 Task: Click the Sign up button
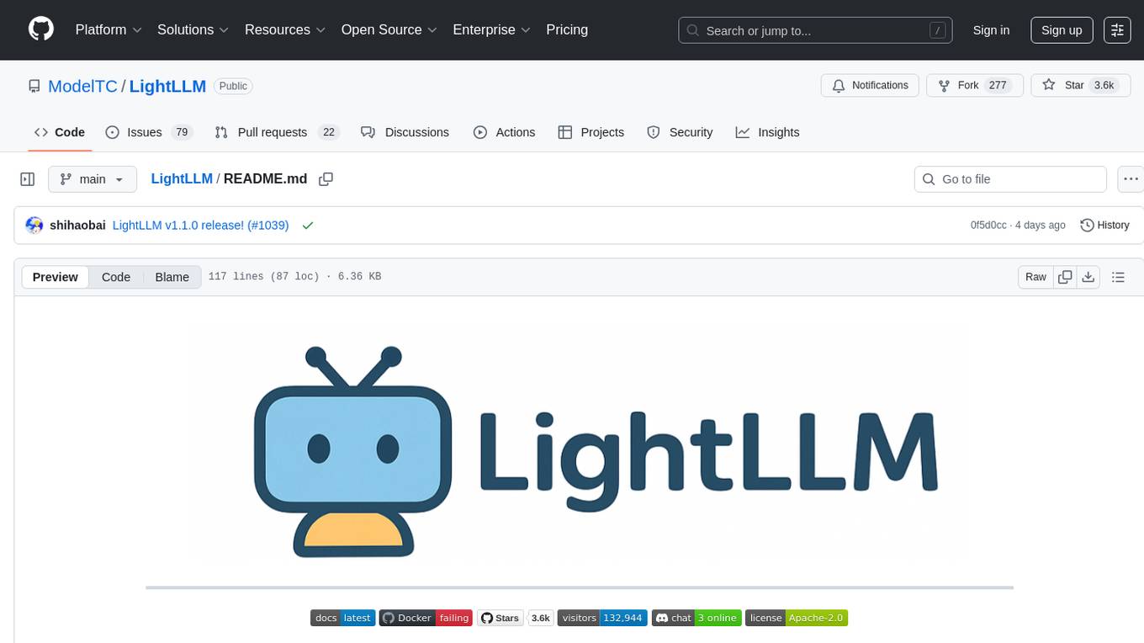[x=1062, y=30]
